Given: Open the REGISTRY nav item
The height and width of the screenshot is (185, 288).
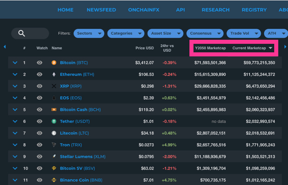Looking at the screenshot, I should coord(254,10).
